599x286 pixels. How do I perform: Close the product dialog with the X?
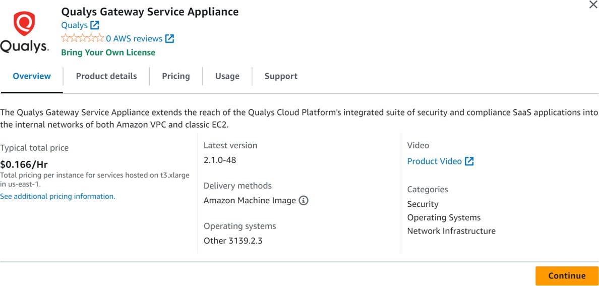(593, 5)
